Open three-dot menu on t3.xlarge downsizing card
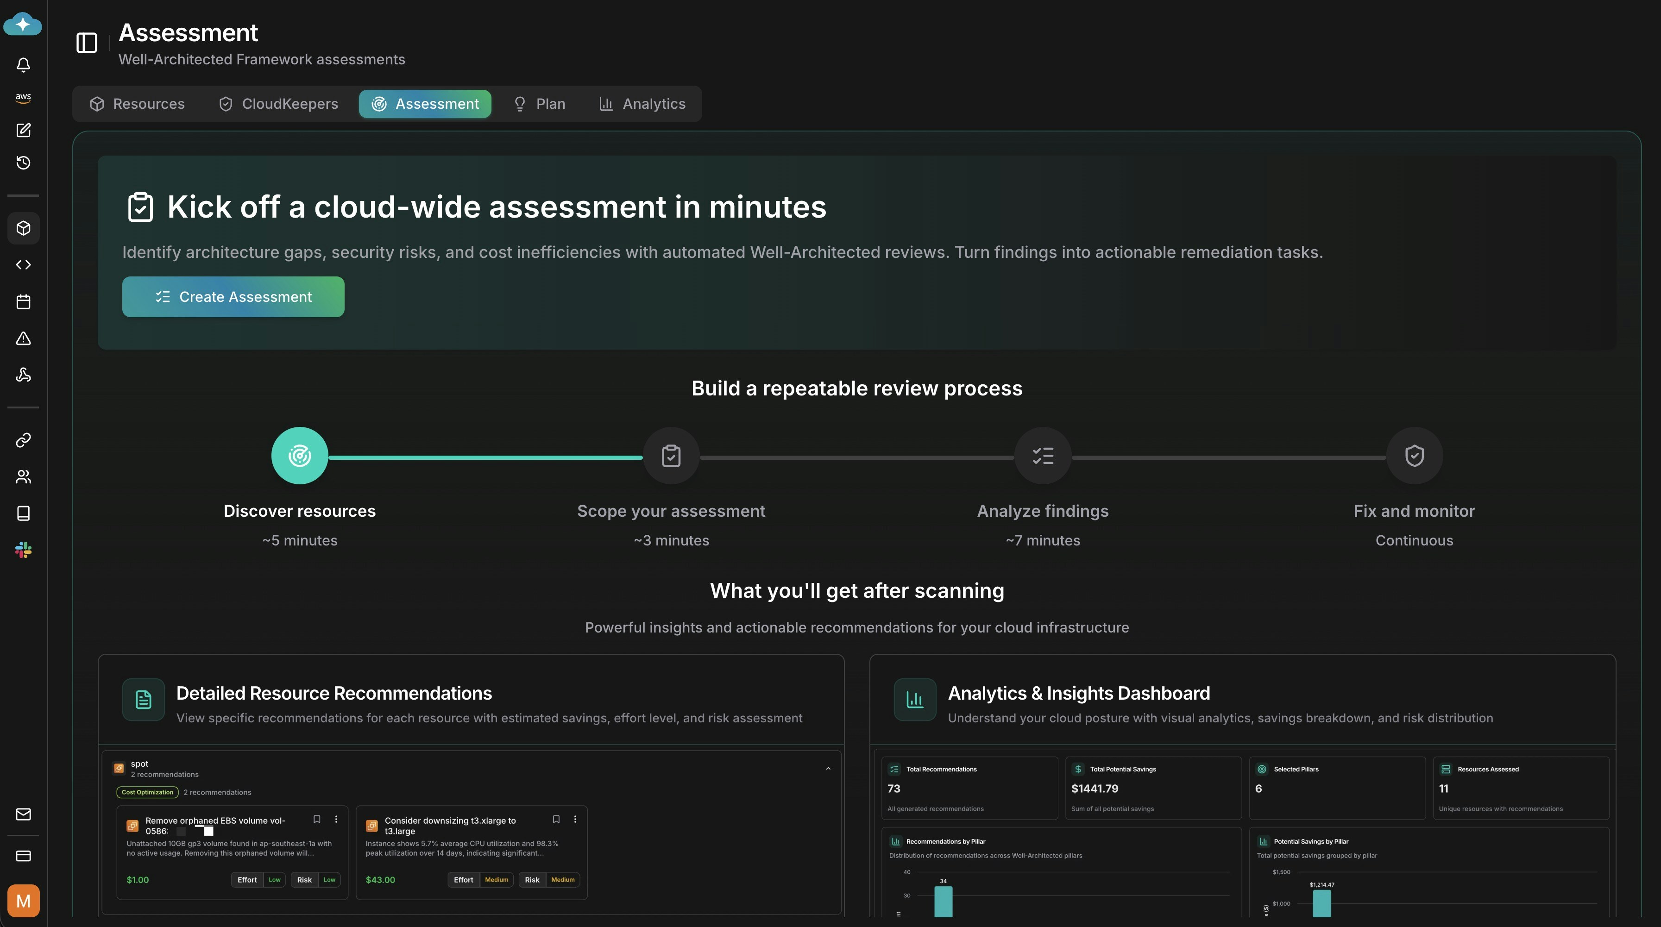Screen dimensions: 1661x927 [575, 819]
